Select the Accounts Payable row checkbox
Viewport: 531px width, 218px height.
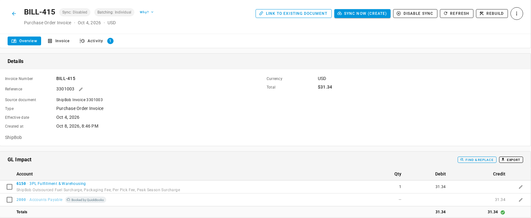click(x=9, y=200)
